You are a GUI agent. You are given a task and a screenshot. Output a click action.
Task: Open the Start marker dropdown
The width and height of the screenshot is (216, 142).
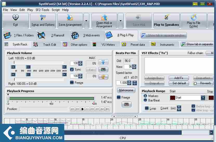[203, 98]
